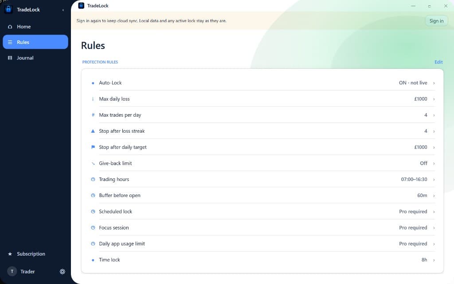Click the Stop after loss streak triangle icon

coord(93,131)
